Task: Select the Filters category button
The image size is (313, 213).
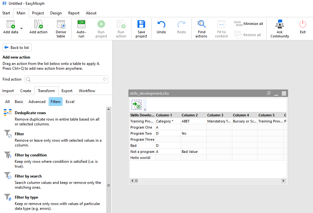Action: [55, 102]
